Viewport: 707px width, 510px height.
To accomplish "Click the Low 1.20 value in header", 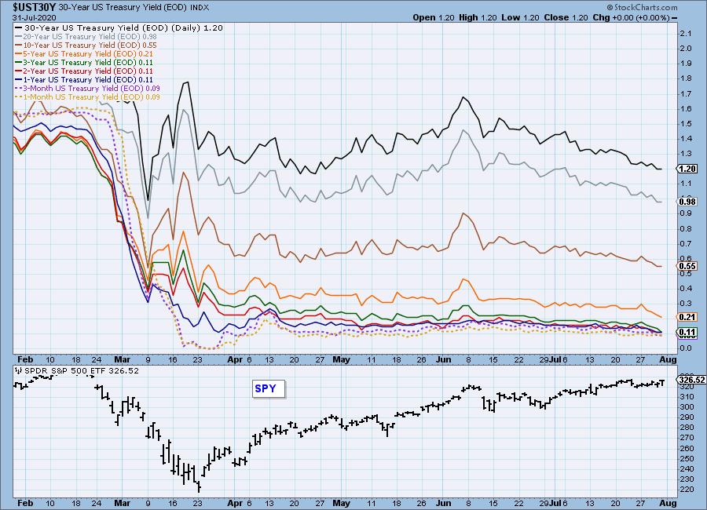I will pos(520,17).
